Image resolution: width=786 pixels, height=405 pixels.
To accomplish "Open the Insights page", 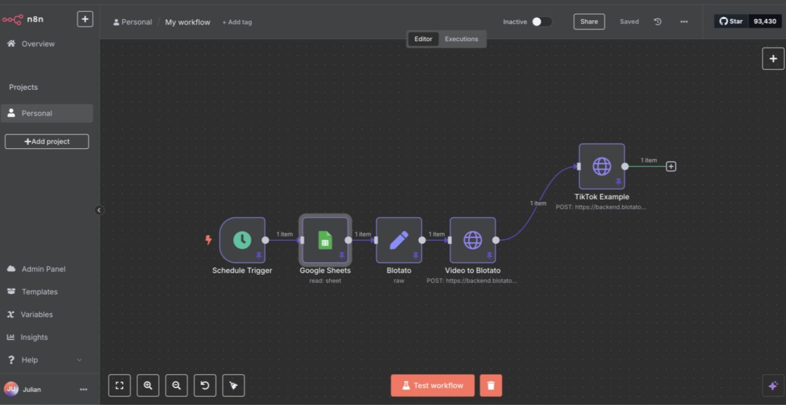I will [x=34, y=337].
